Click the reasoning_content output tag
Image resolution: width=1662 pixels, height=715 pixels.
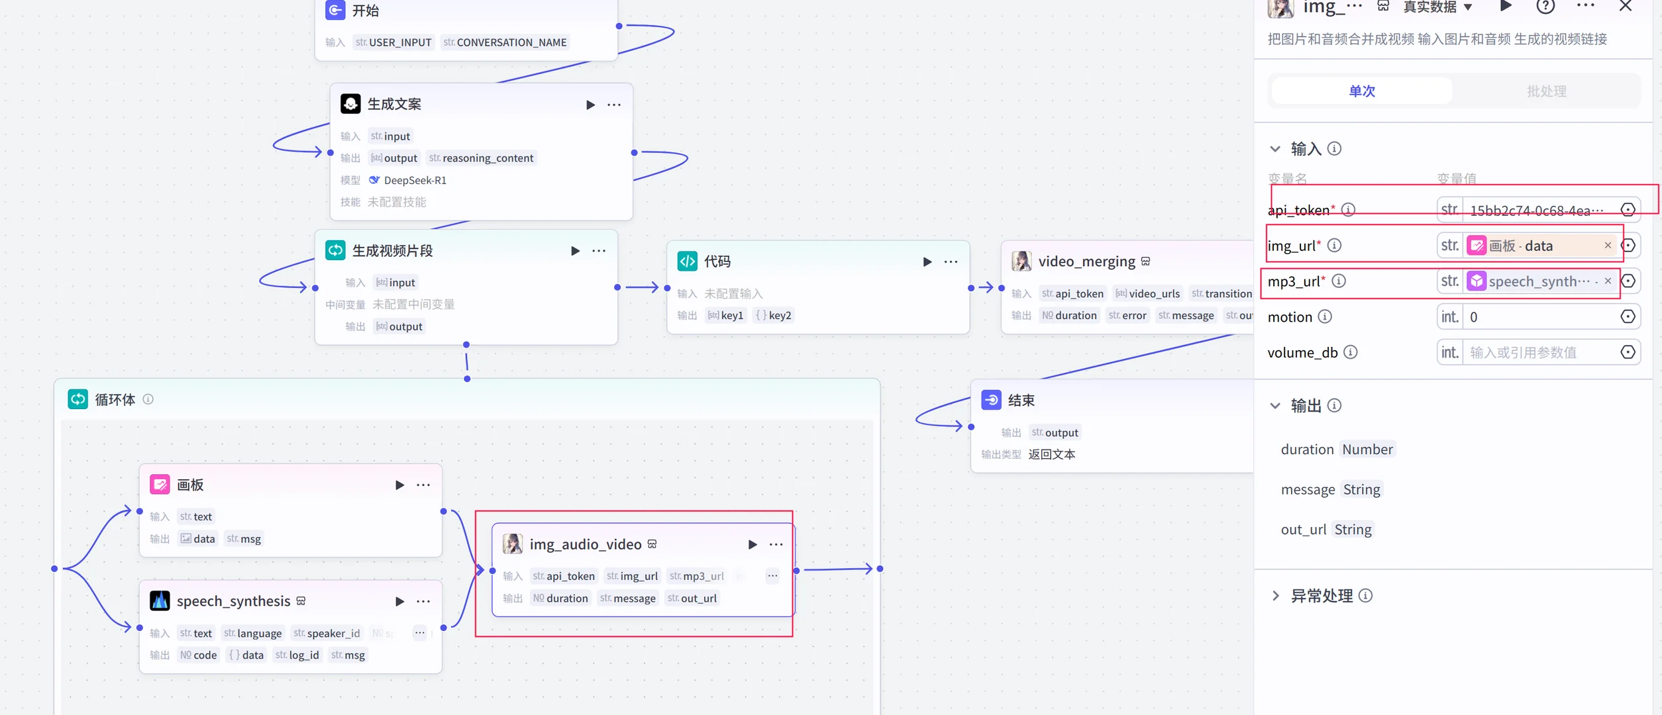click(481, 158)
